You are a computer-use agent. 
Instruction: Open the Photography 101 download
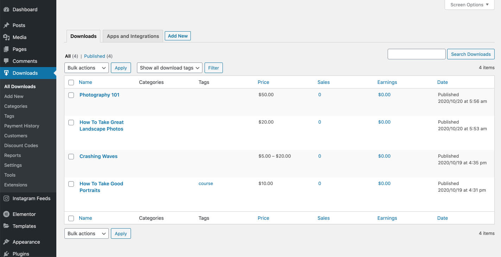[99, 95]
